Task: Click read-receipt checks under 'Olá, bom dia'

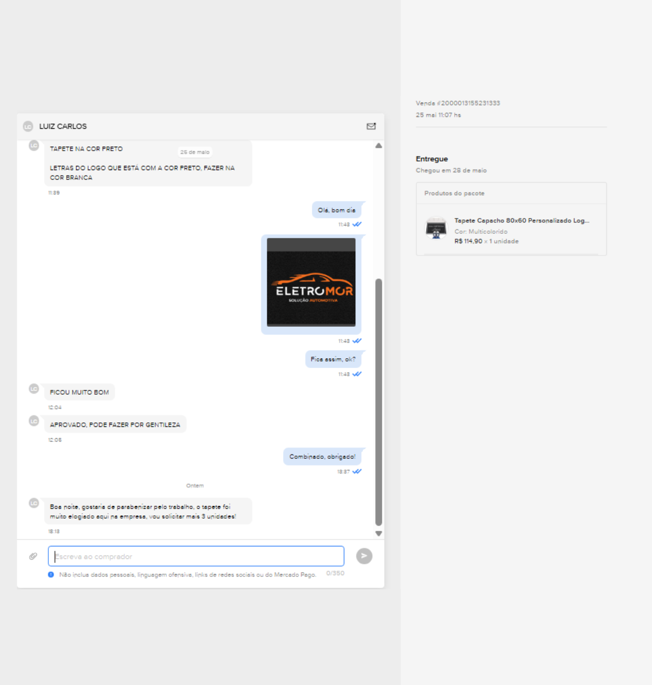Action: tap(357, 224)
